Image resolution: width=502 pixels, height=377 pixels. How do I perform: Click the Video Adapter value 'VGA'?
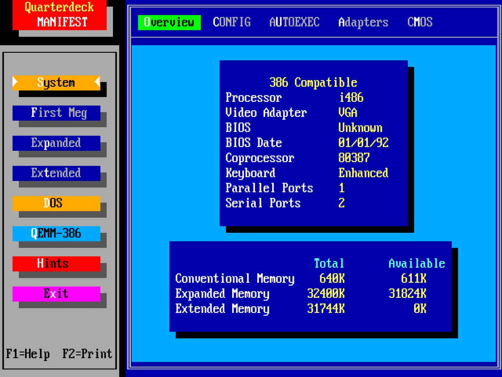pyautogui.click(x=348, y=113)
